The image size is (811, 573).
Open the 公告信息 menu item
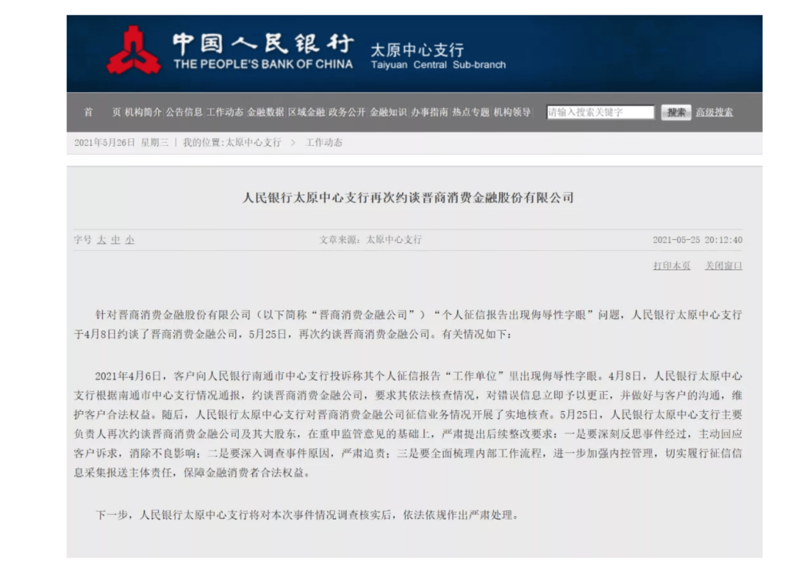pyautogui.click(x=184, y=113)
